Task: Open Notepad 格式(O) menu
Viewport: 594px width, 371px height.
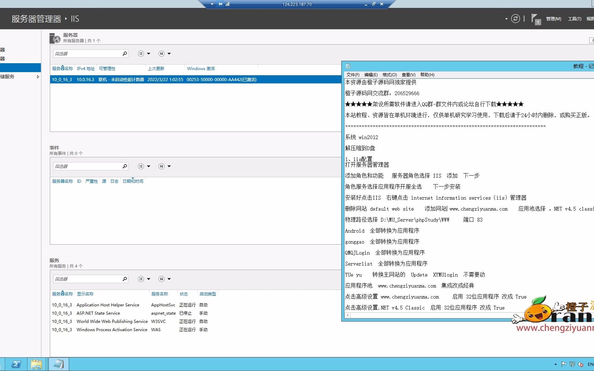Action: (x=389, y=75)
